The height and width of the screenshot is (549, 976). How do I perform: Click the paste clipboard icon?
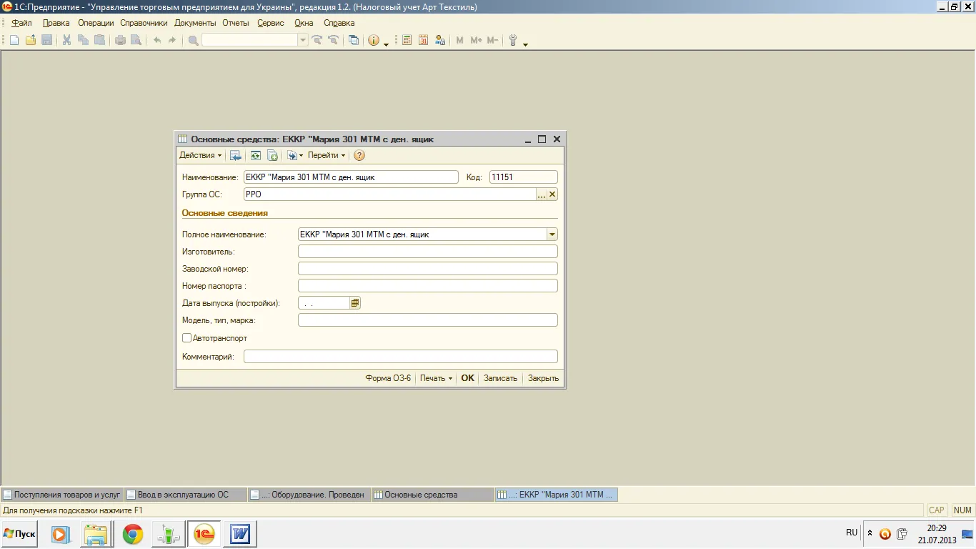[x=99, y=40]
